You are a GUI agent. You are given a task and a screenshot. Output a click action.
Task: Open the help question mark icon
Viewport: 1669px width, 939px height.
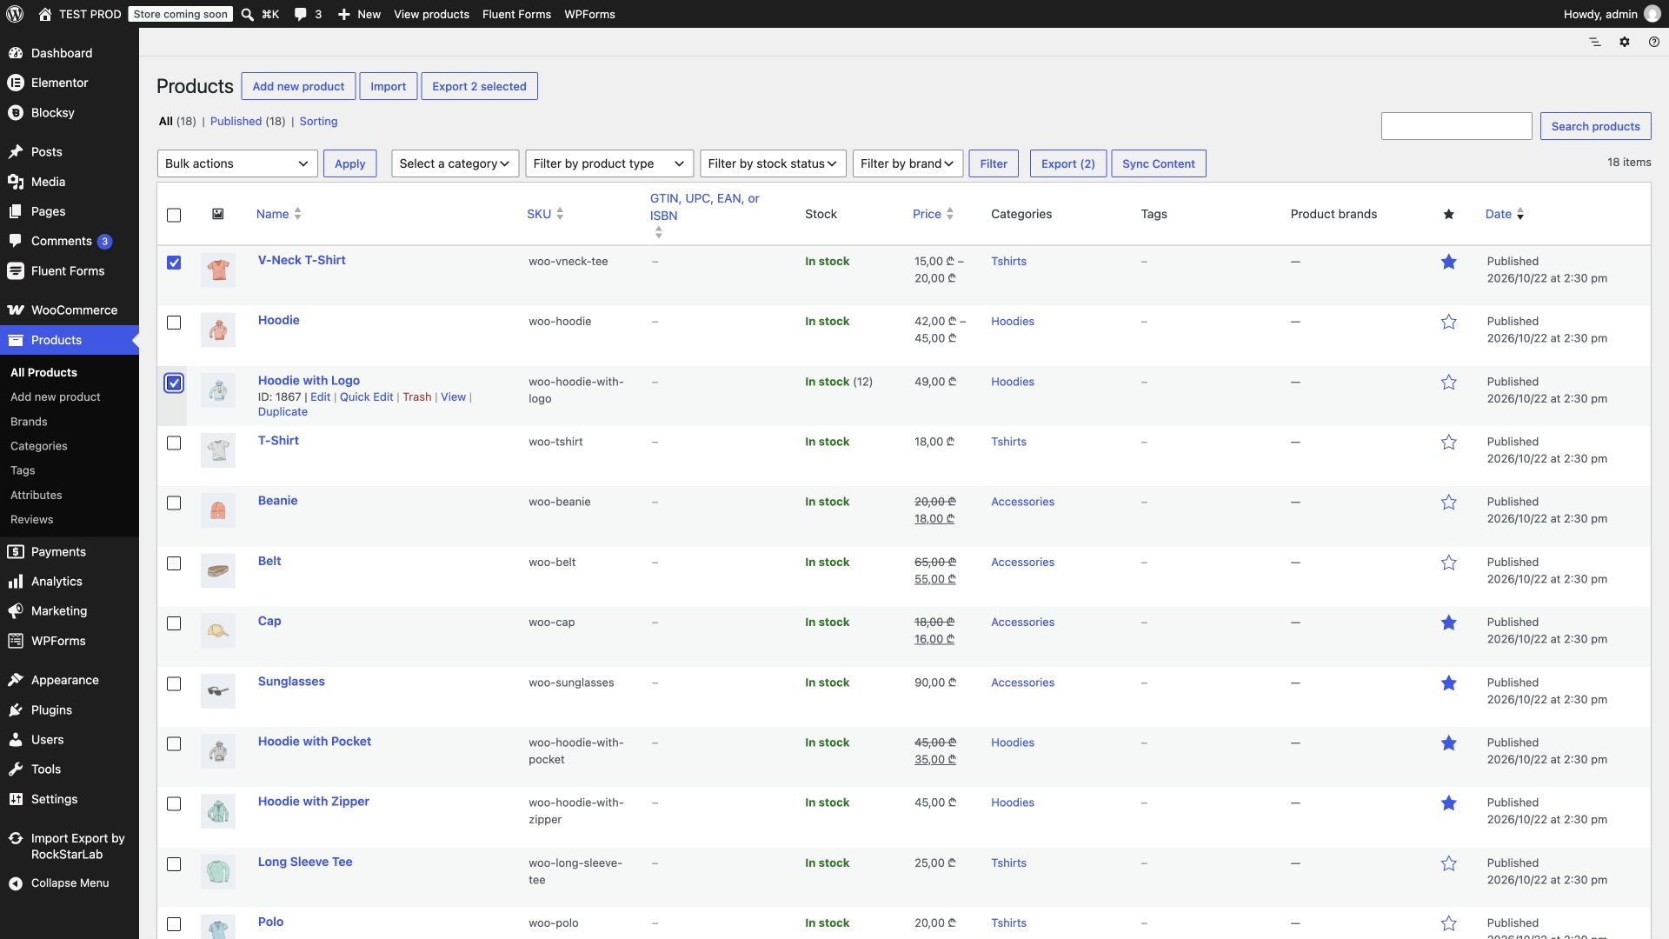click(x=1653, y=42)
